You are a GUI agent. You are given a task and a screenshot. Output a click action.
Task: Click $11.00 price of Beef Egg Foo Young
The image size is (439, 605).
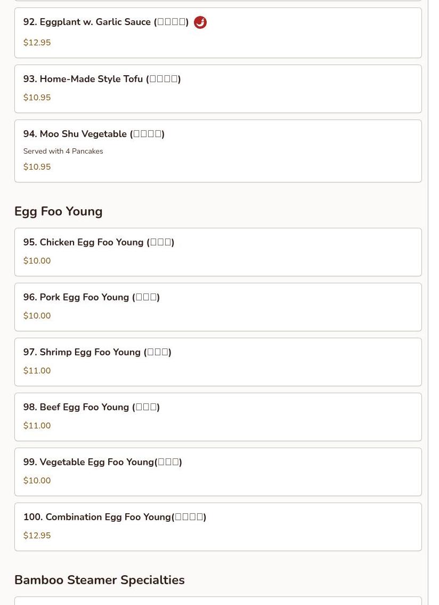[37, 426]
